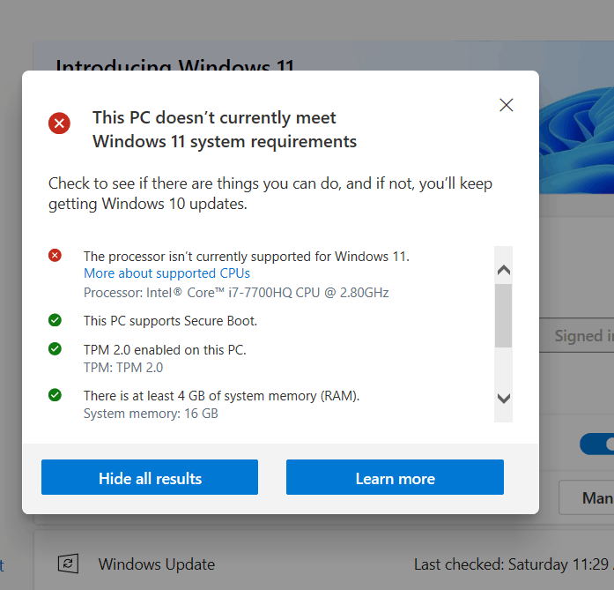Open the More about supported CPUs link
The width and height of the screenshot is (614, 590).
(x=166, y=273)
